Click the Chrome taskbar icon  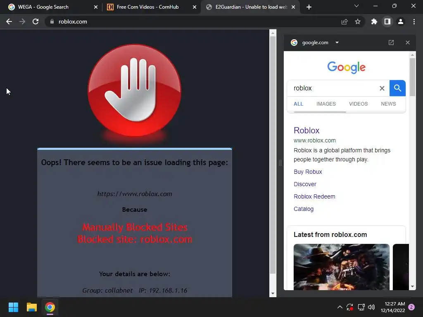(50, 307)
